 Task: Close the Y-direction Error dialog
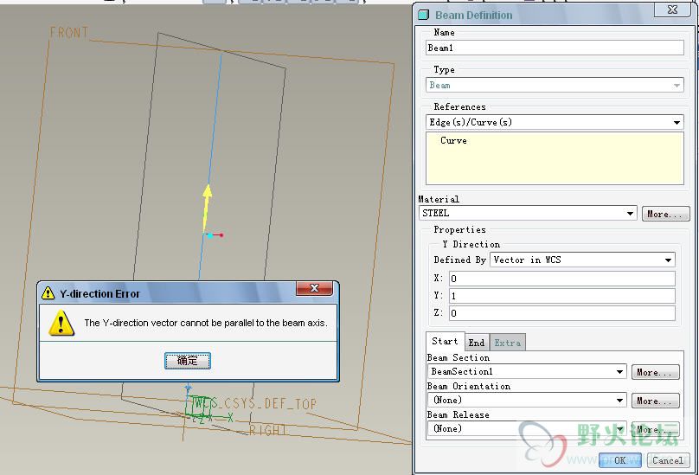tap(315, 290)
